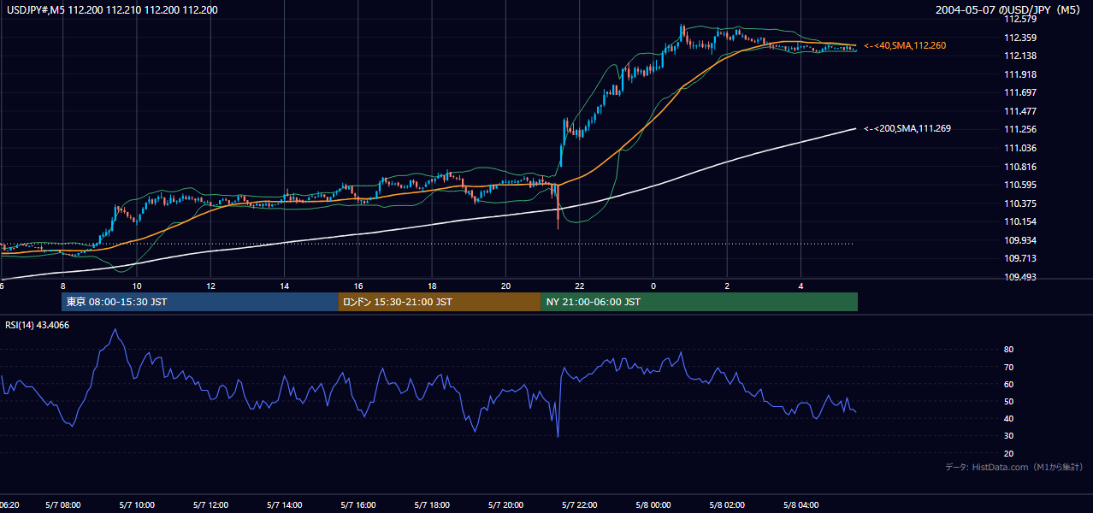
Task: Click price scale value 109.934
Action: (x=1020, y=240)
